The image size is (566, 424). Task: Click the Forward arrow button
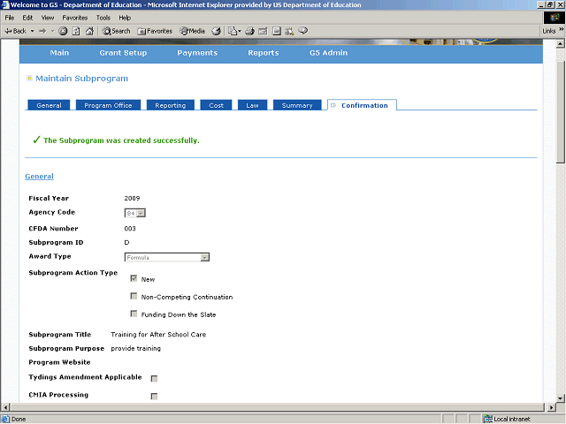coord(43,31)
